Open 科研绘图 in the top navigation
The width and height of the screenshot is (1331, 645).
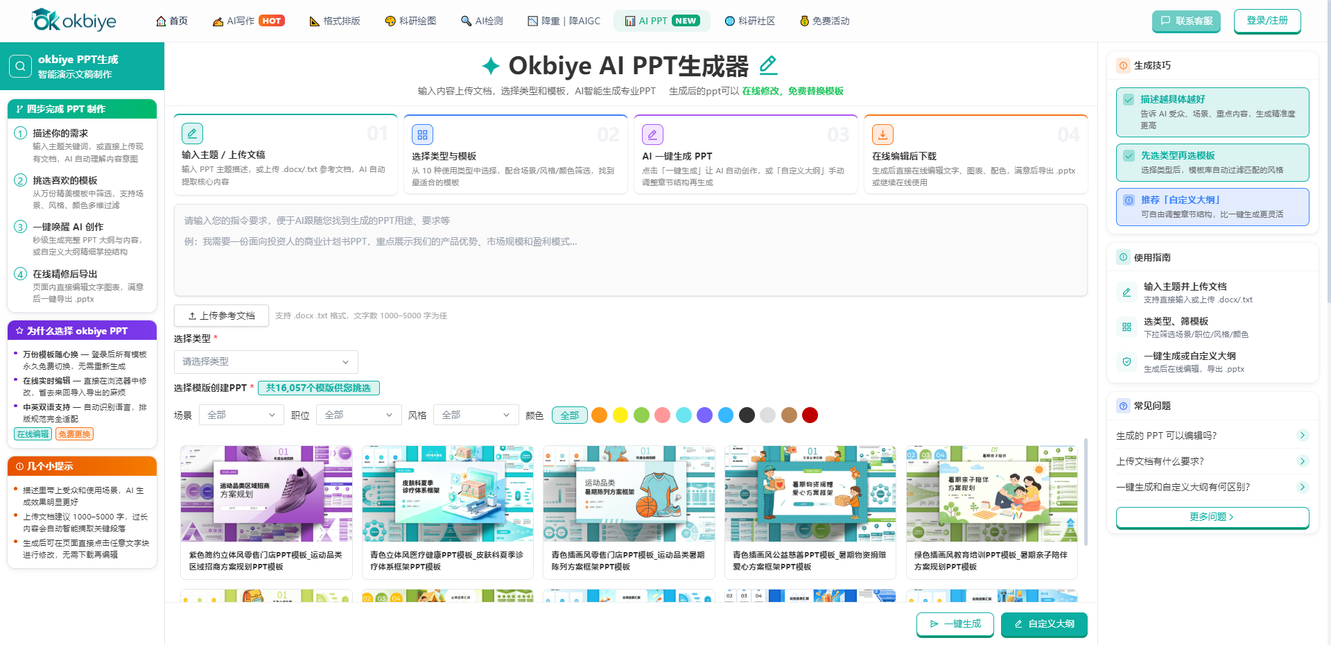(410, 21)
